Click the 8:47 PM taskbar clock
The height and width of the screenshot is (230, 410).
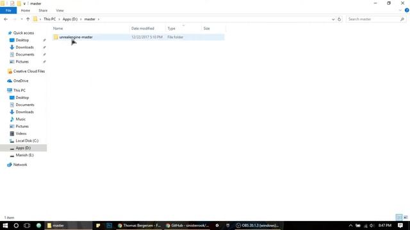(x=385, y=226)
